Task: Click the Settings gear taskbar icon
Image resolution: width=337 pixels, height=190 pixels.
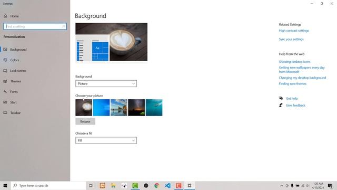Action: (x=190, y=185)
